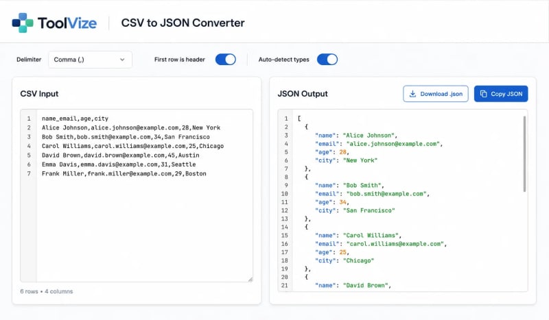Click the "San Francisco" JSON city value

point(369,210)
